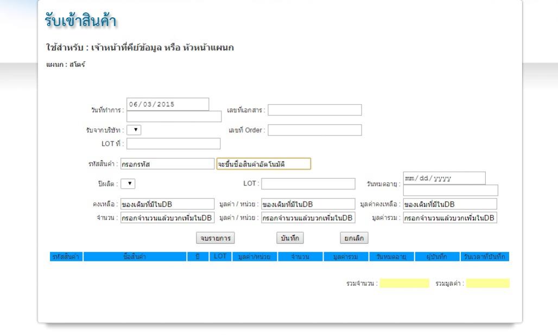Click the LOT field beside production year
Image resolution: width=558 pixels, height=335 pixels.
(308, 184)
